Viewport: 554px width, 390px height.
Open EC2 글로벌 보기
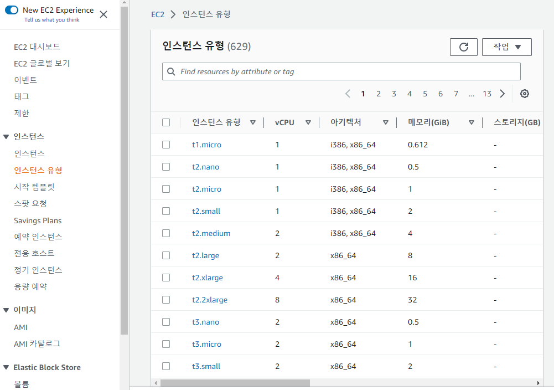(x=42, y=64)
